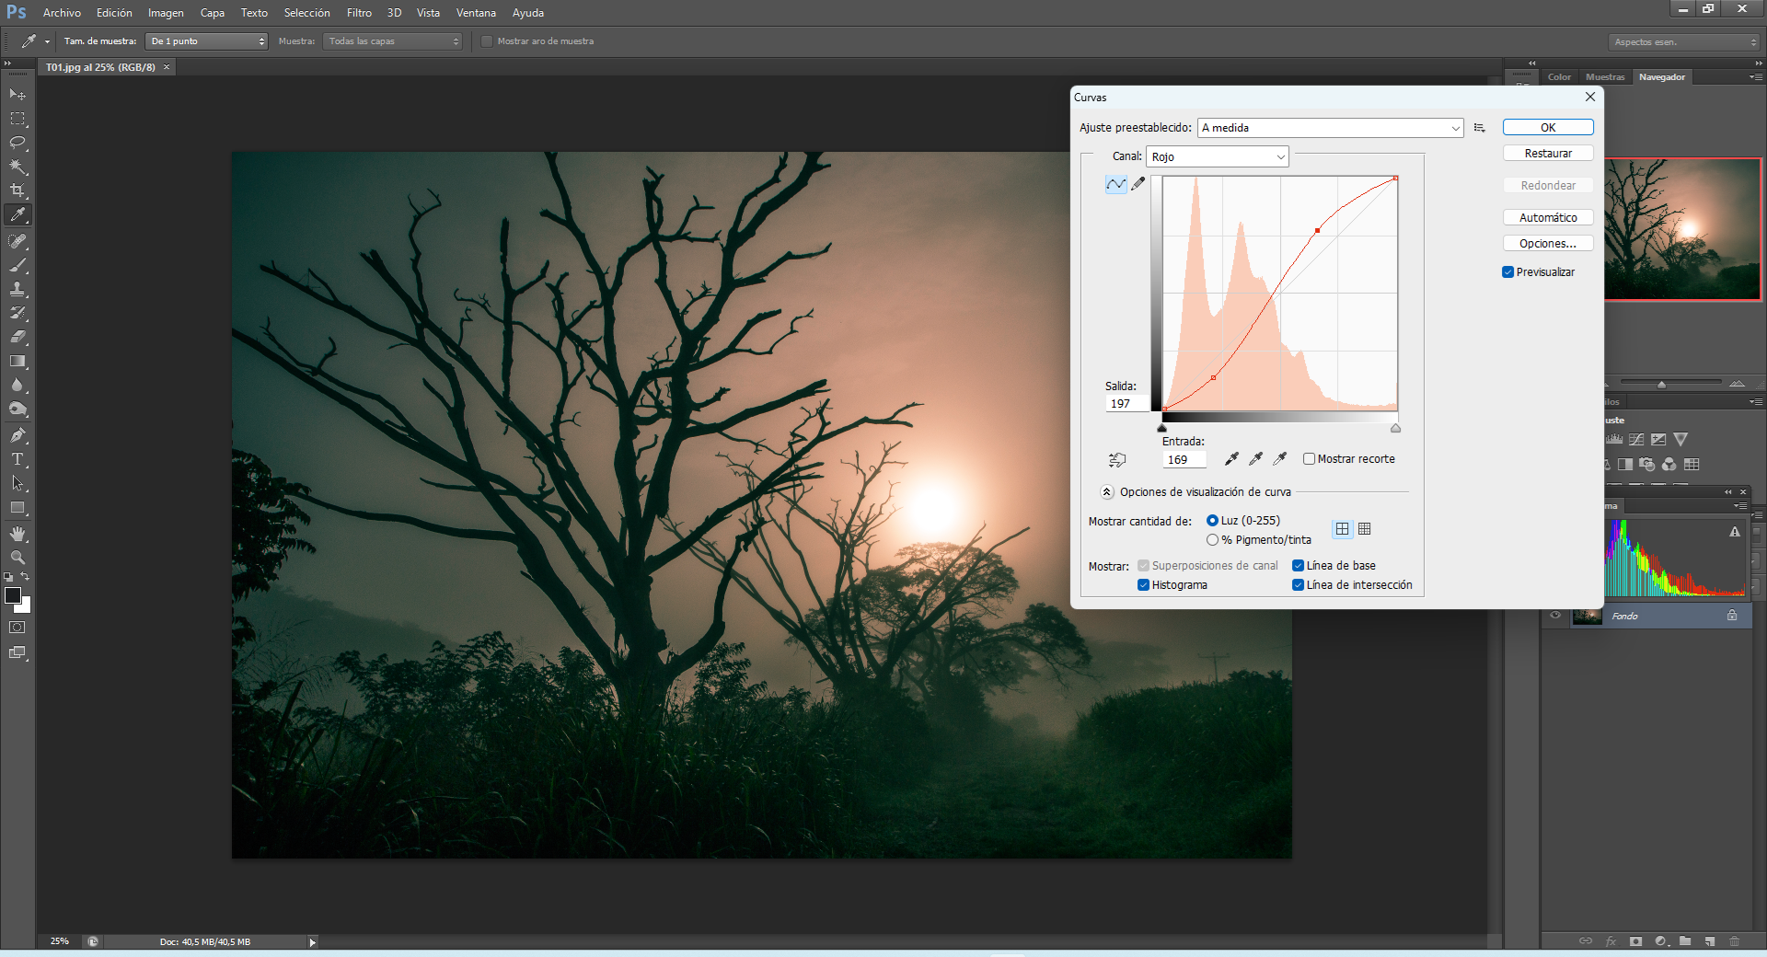Open the Canal dropdown showing Rojo
Viewport: 1767px width, 957px height.
1218,157
